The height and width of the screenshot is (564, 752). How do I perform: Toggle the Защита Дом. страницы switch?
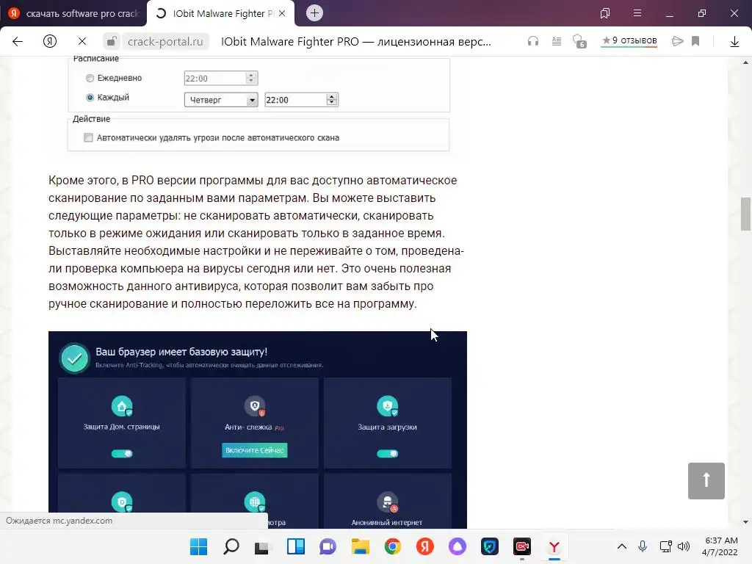click(x=122, y=453)
